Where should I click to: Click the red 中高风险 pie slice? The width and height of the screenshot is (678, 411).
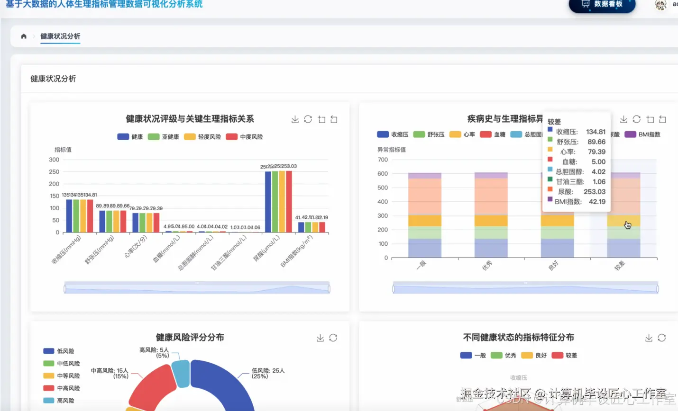[153, 388]
